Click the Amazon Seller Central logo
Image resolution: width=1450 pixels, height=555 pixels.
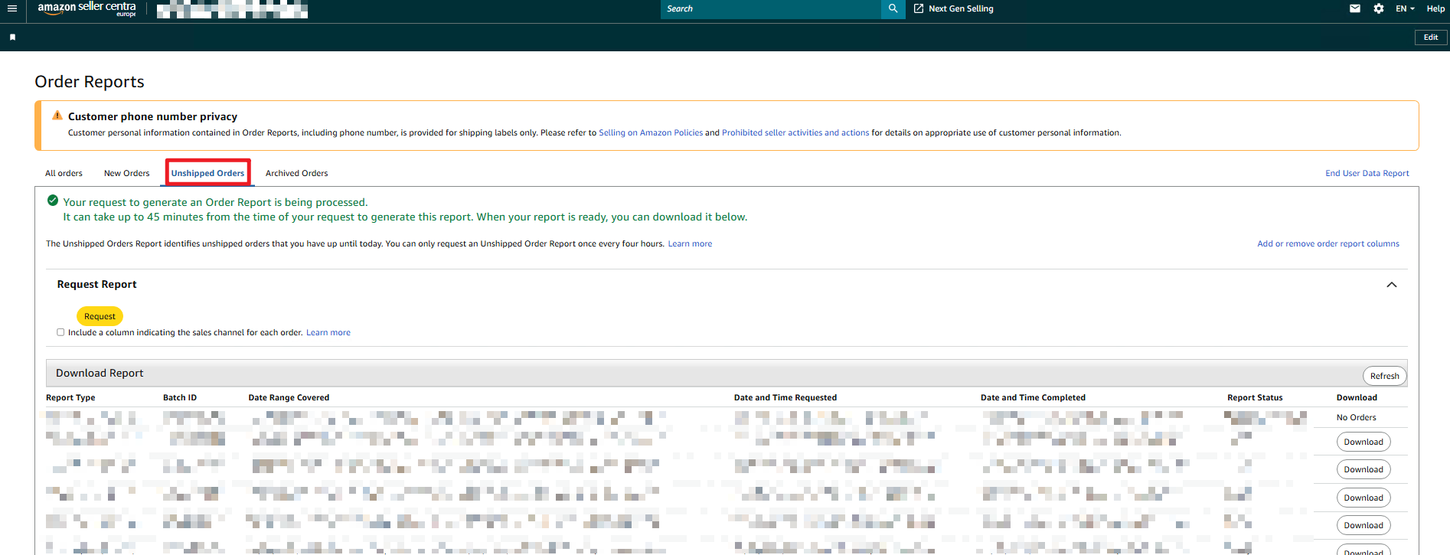(x=87, y=8)
